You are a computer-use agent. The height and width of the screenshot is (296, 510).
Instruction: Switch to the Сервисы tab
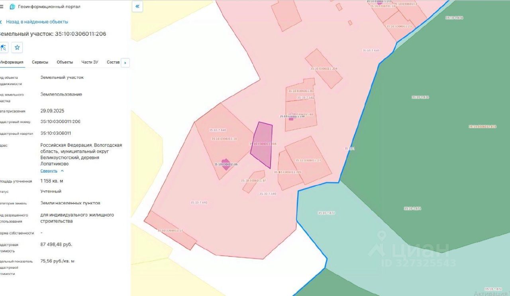[x=40, y=62]
